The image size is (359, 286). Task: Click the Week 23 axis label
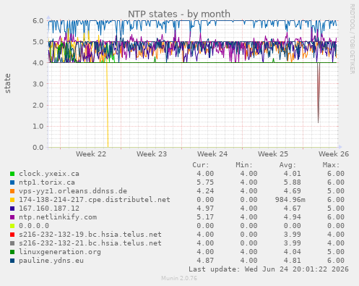pos(152,154)
